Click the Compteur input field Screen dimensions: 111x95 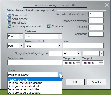96,34
